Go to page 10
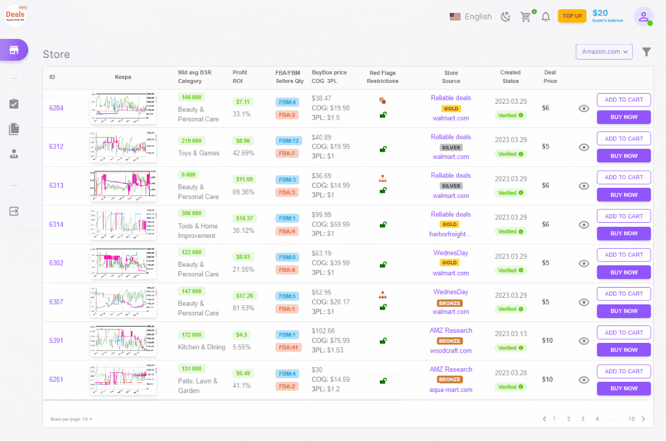Viewport: 666px width, 441px height. 632,419
